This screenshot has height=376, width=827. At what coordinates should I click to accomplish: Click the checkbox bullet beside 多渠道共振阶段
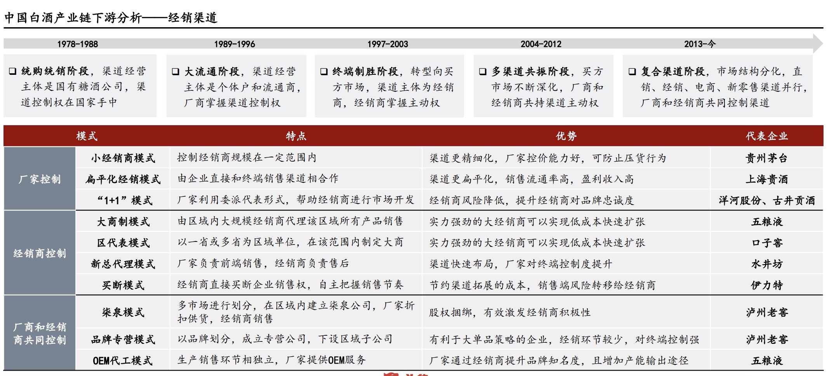pos(483,72)
